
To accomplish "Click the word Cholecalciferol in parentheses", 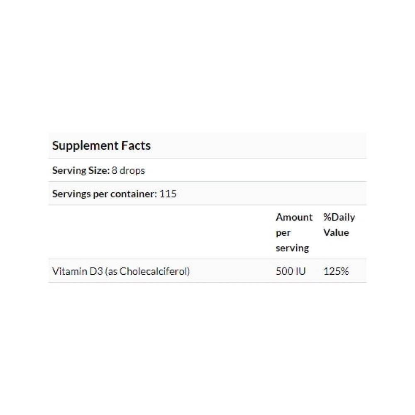I will 154,271.
